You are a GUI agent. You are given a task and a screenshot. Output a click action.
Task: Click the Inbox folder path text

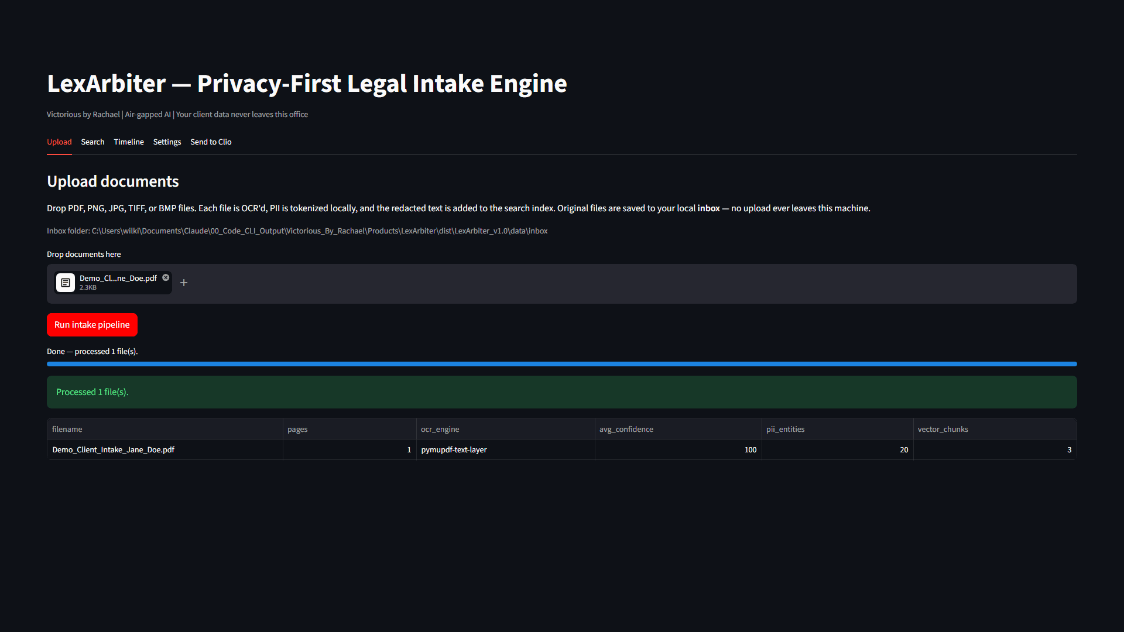click(297, 231)
